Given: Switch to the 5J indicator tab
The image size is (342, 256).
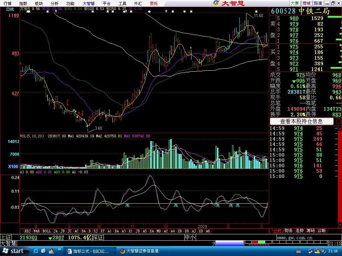Looking at the screenshot, I should coord(96,231).
